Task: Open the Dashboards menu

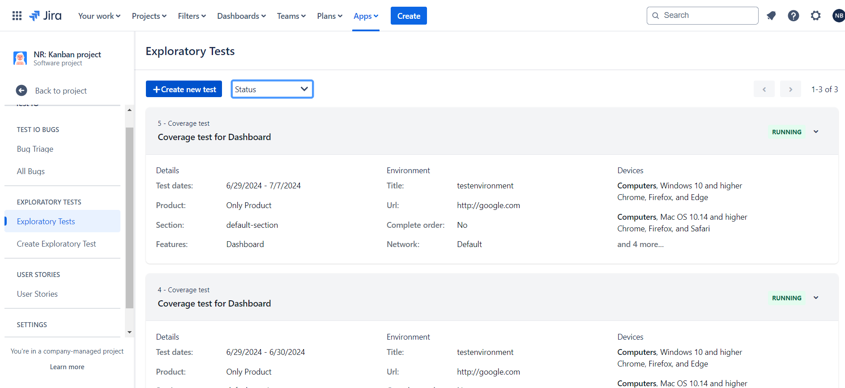Action: [242, 16]
